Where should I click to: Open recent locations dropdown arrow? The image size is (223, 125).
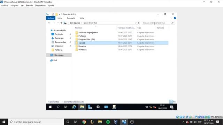click(x=58, y=23)
